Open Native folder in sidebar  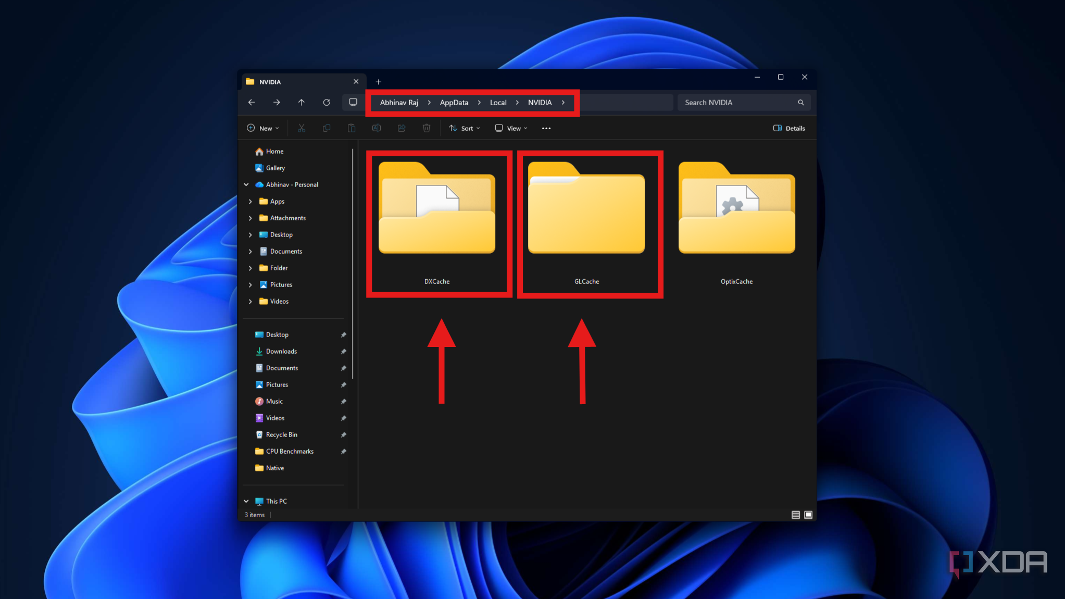(x=269, y=468)
